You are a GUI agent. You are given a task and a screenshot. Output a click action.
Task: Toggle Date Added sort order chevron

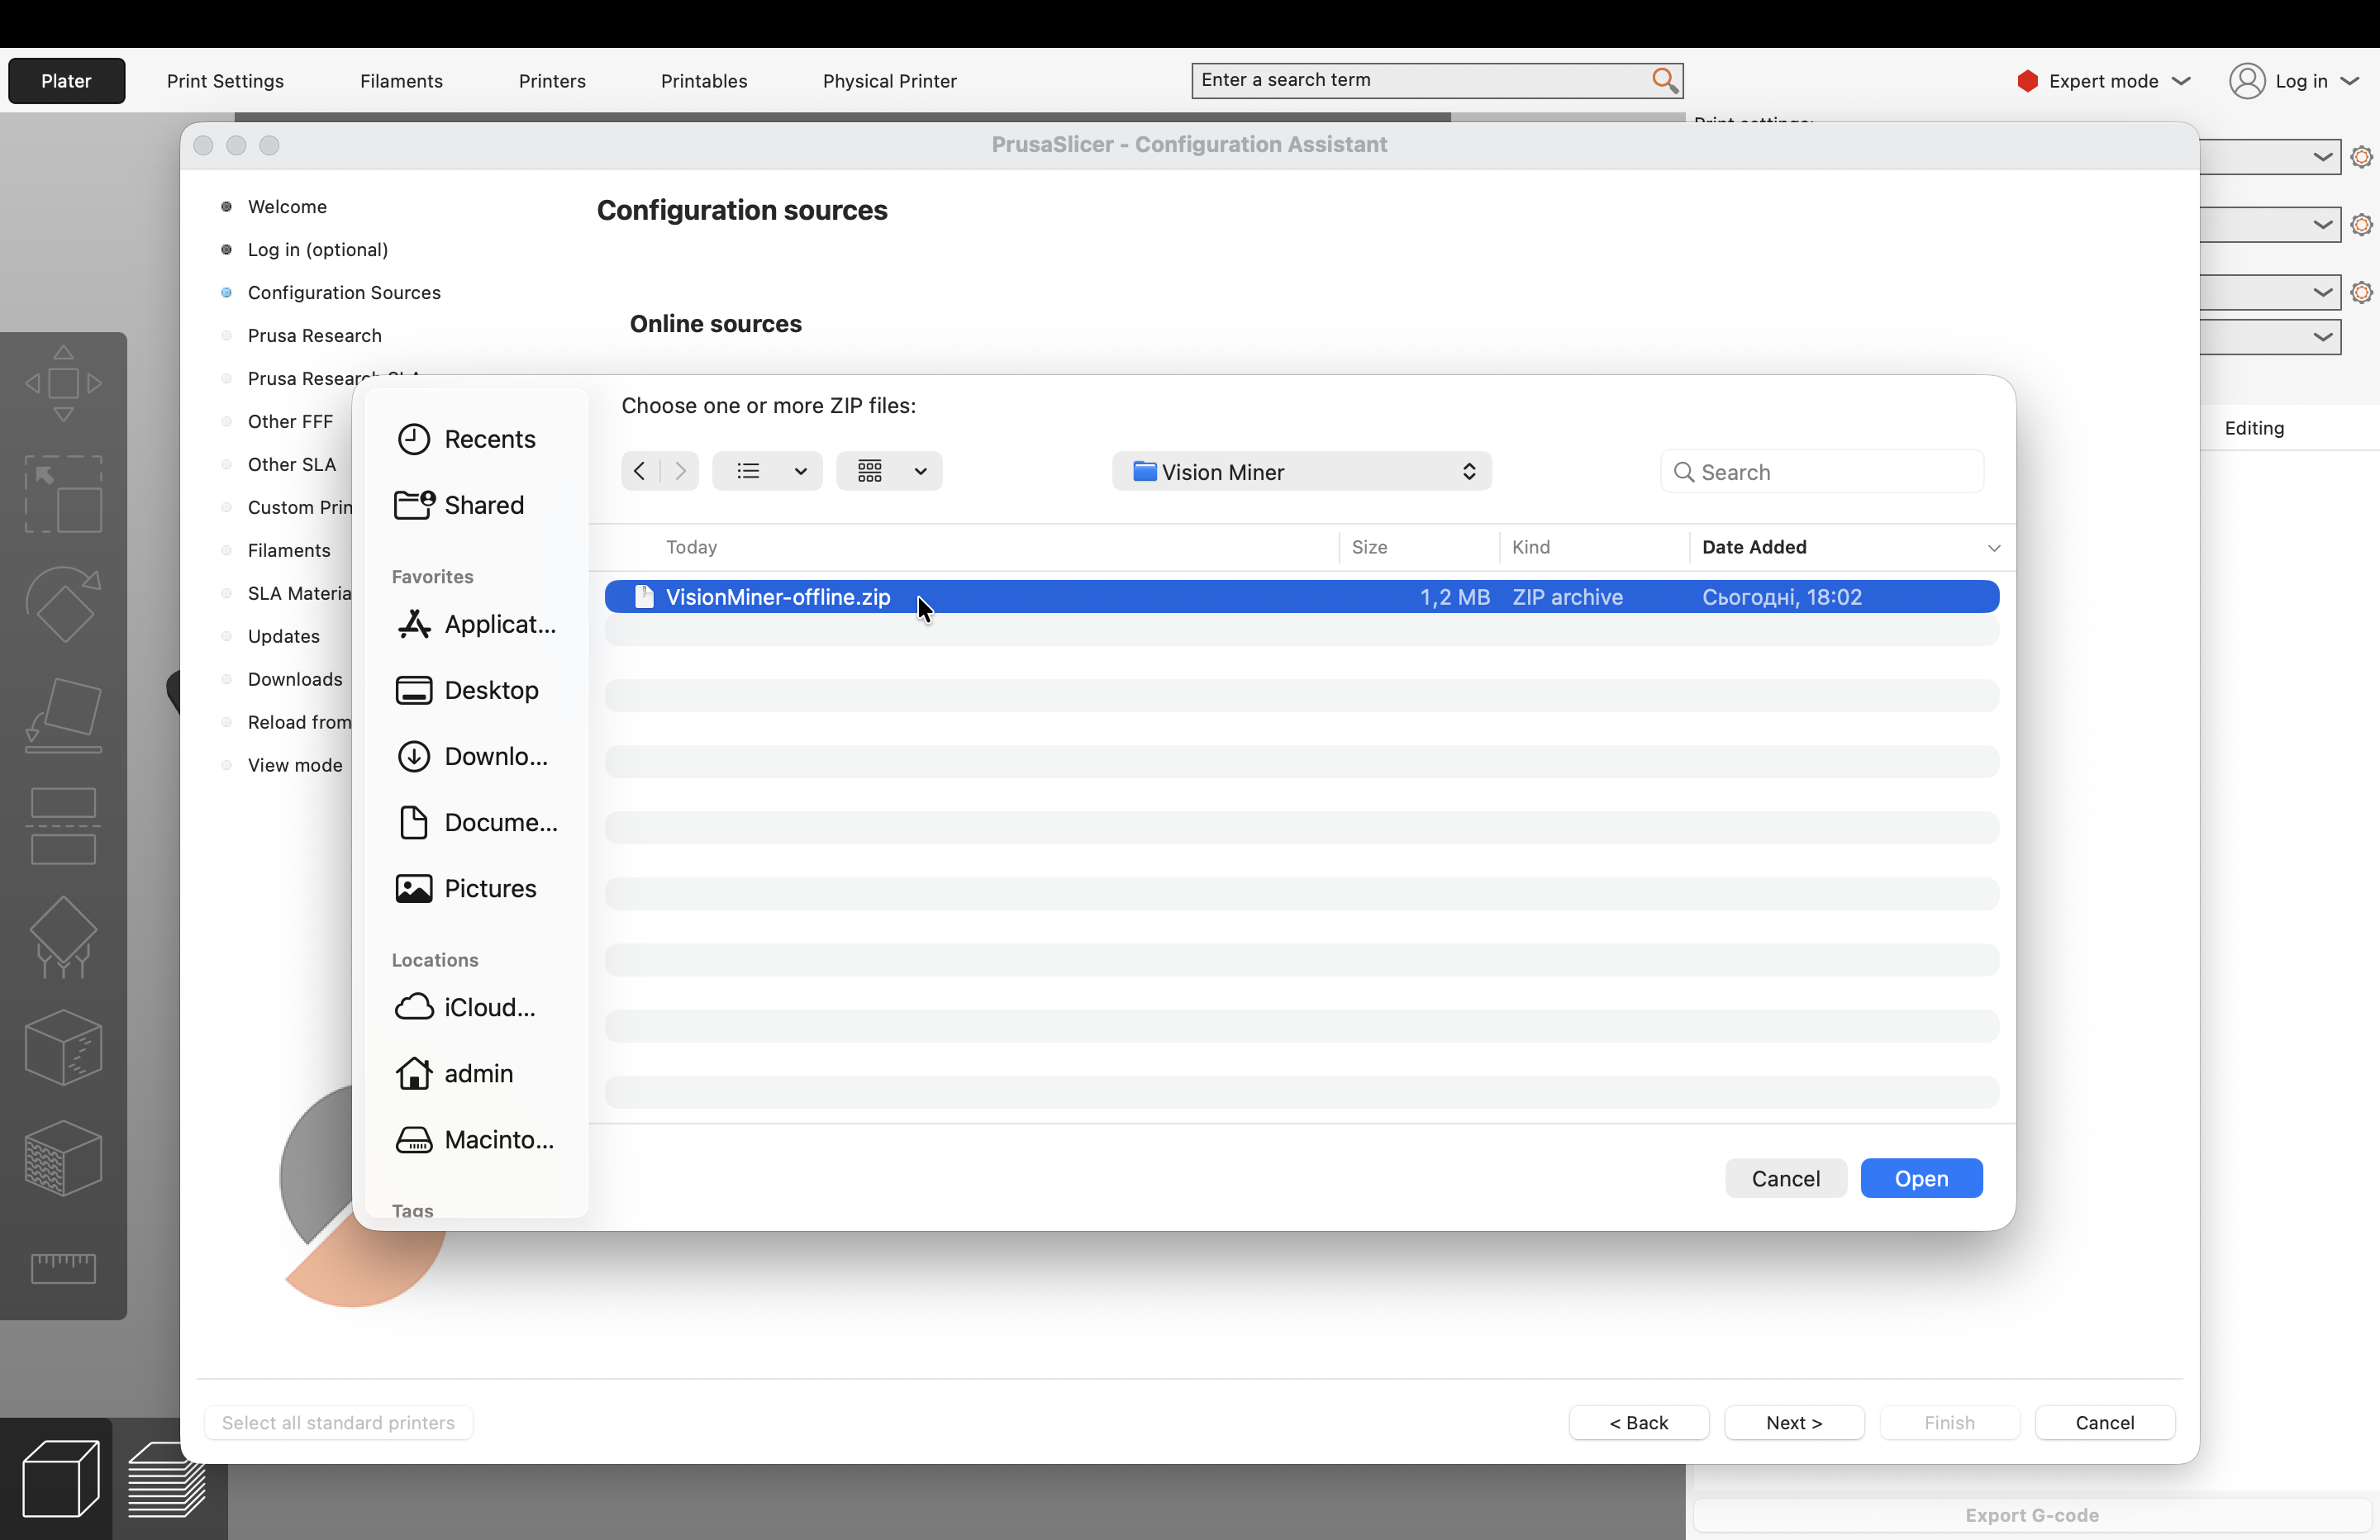tap(1993, 548)
